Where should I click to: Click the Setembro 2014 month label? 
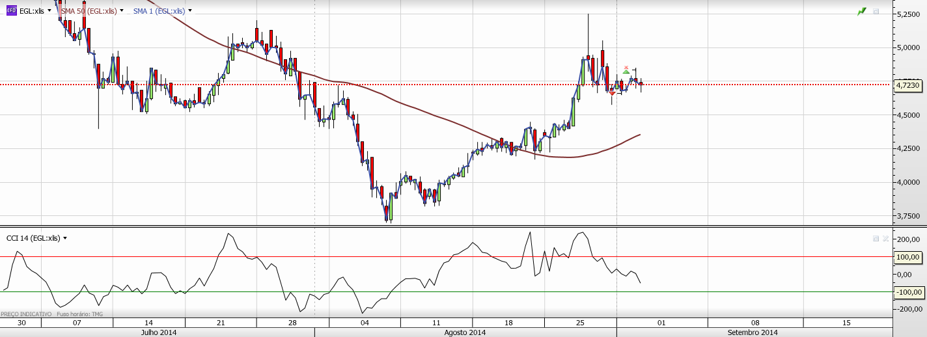tap(753, 332)
